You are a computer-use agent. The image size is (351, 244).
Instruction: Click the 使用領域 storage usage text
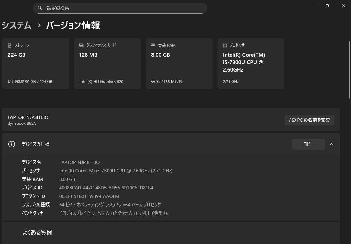coord(30,81)
